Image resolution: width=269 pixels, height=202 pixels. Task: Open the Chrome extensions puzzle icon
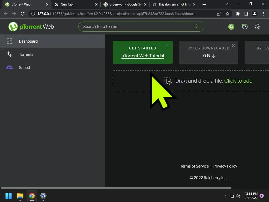pos(238,14)
